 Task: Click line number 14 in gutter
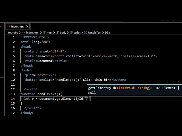13,99
